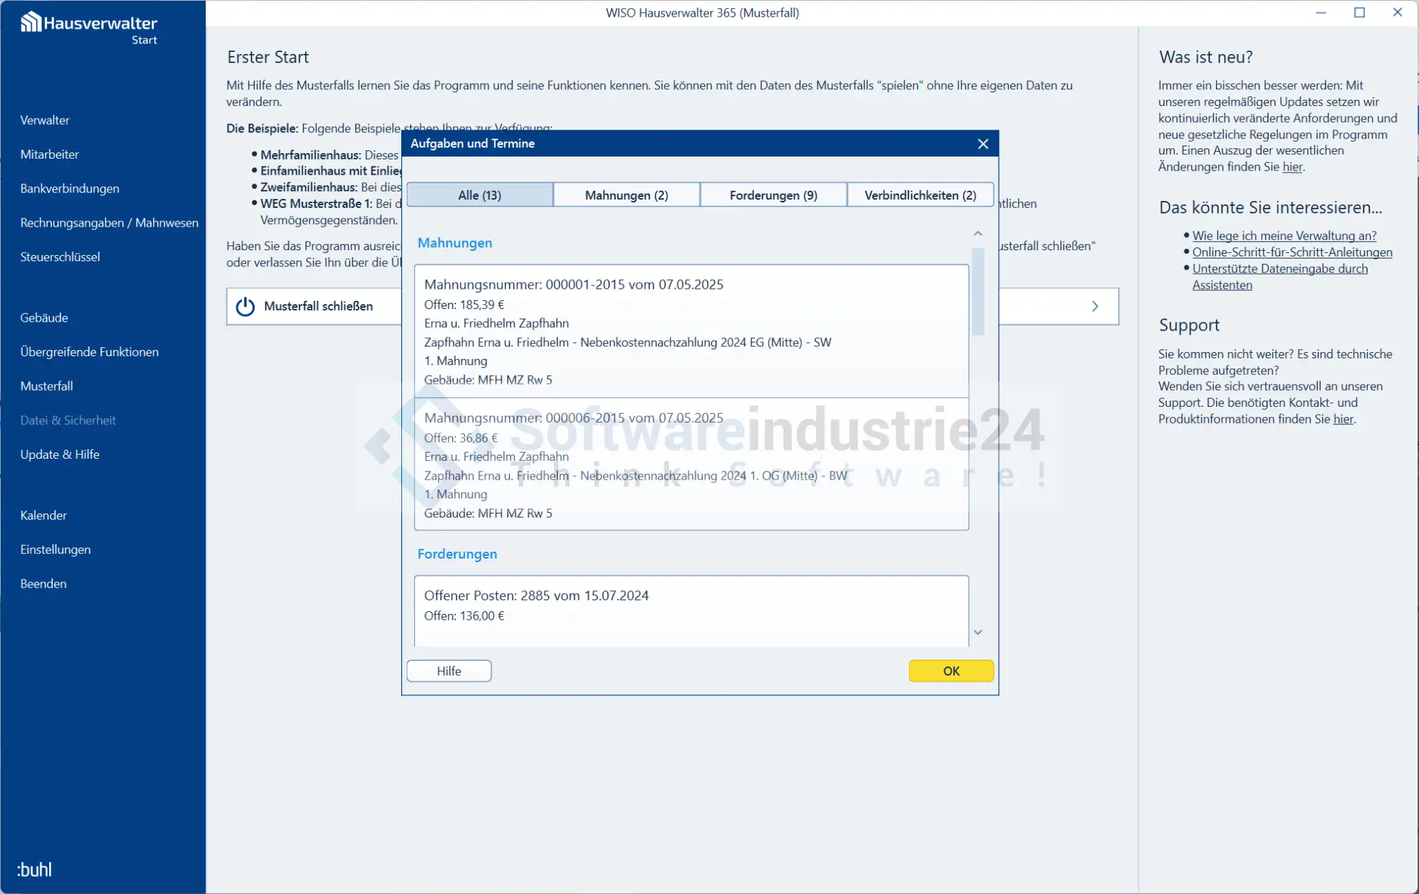Select the Verbindlichkeiten (2) tab
1419x894 pixels.
[919, 195]
